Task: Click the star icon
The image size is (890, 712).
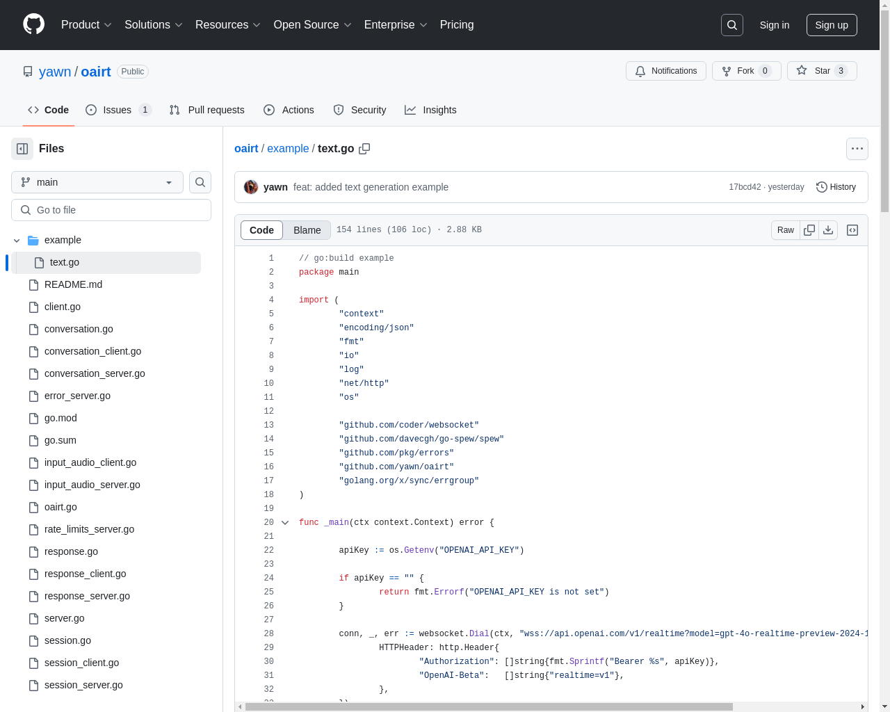Action: 802,71
